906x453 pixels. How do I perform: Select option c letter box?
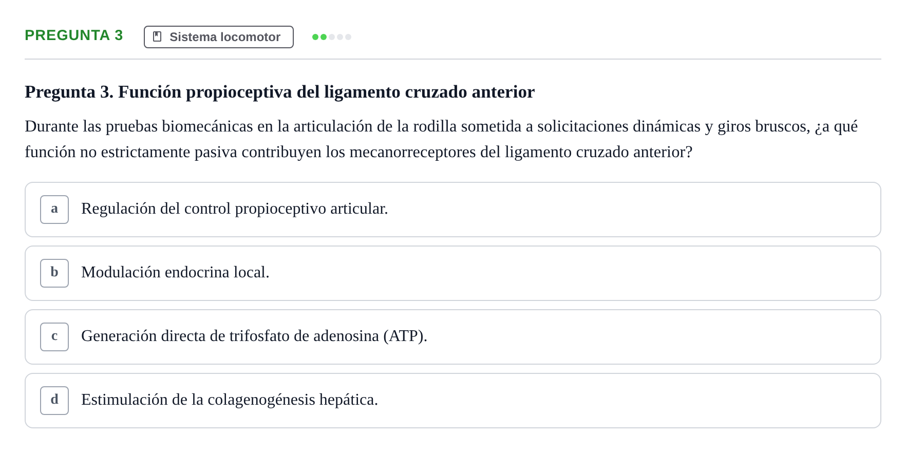[54, 337]
